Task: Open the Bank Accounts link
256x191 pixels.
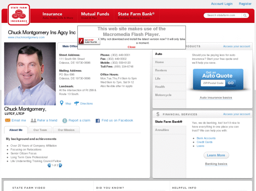Action: click(x=206, y=138)
